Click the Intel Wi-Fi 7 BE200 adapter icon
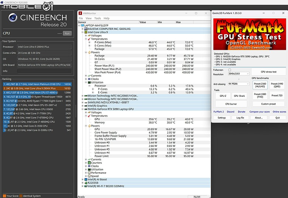This screenshot has width=288, height=198. tap(86, 186)
